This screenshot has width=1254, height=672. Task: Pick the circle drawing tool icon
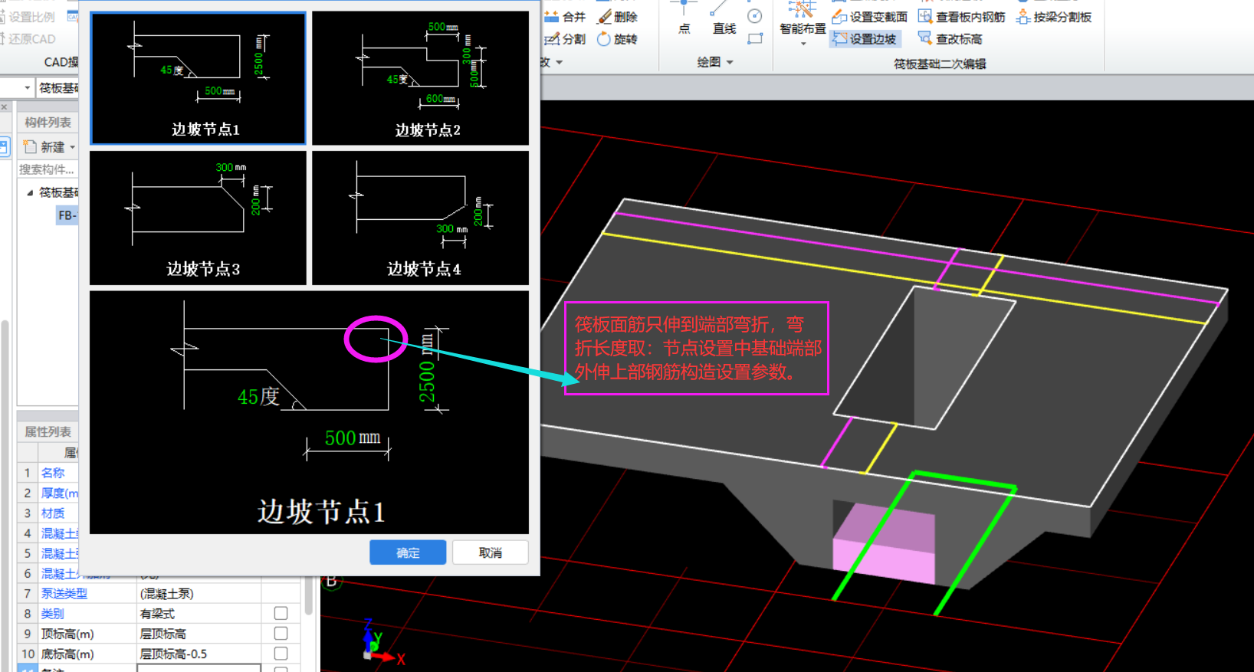pos(755,16)
